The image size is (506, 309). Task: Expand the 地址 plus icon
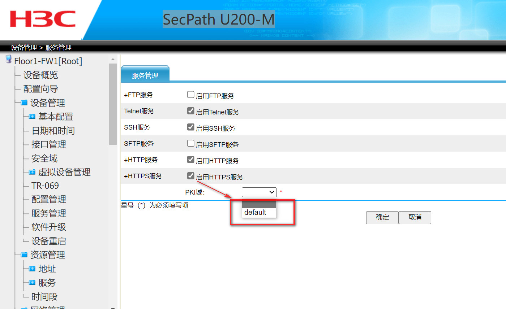pos(32,269)
